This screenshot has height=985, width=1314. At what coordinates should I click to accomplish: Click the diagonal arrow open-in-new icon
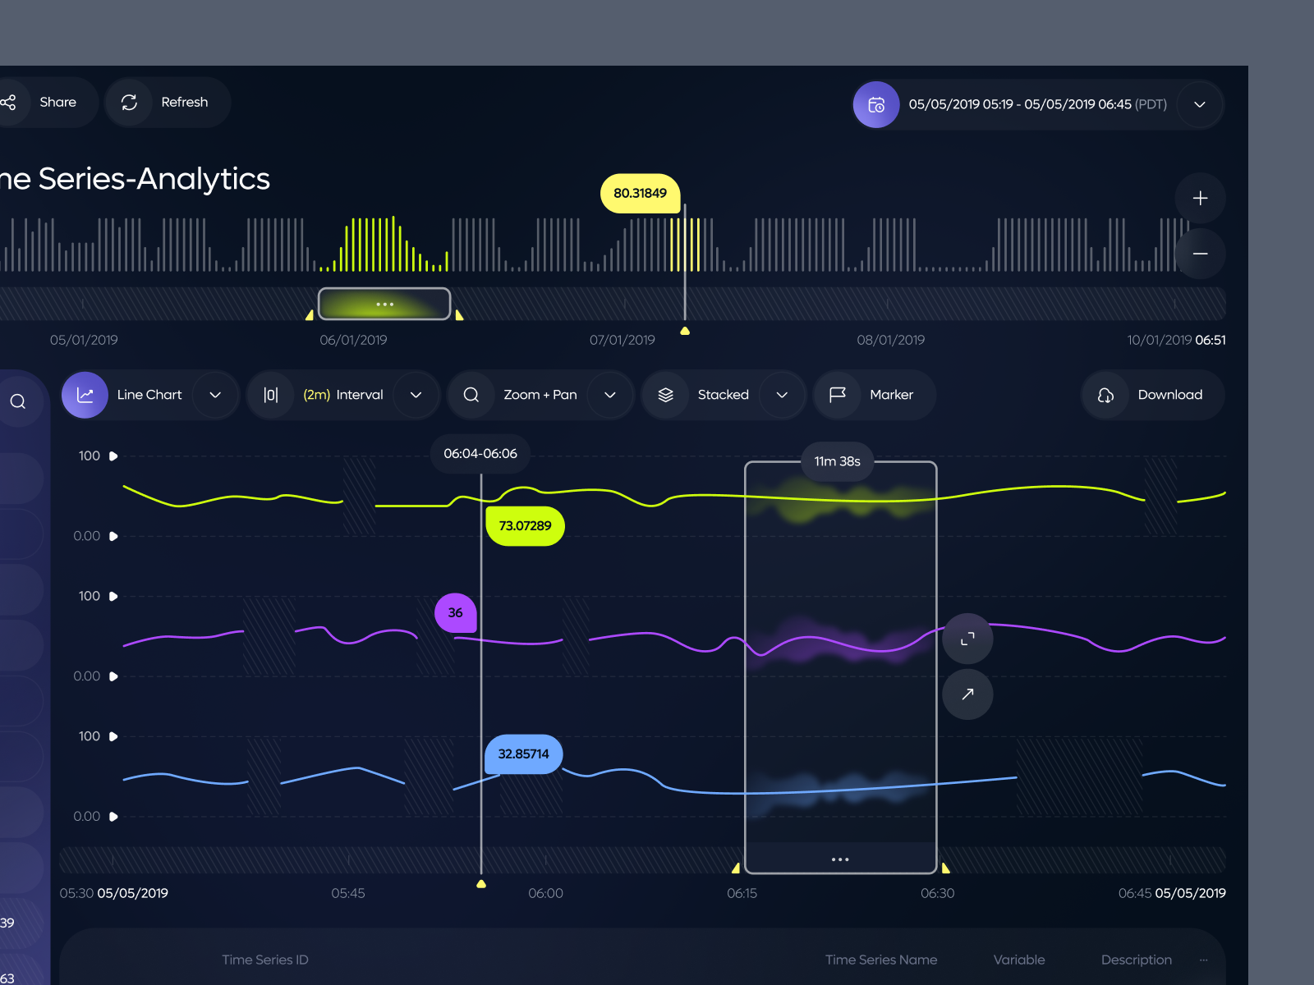pos(968,694)
